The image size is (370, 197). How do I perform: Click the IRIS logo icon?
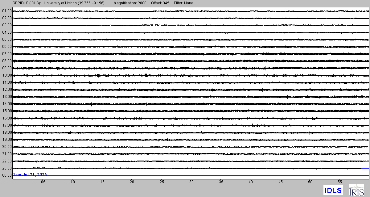coord(356,190)
